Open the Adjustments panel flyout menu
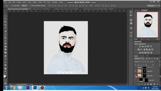The image size is (161, 91). (x=160, y=41)
